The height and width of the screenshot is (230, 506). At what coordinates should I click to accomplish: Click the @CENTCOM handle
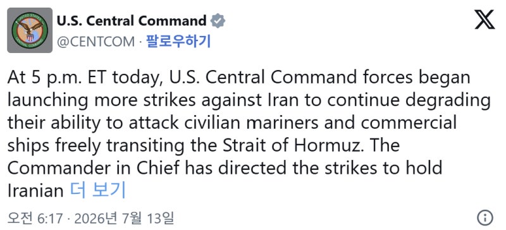coord(96,42)
